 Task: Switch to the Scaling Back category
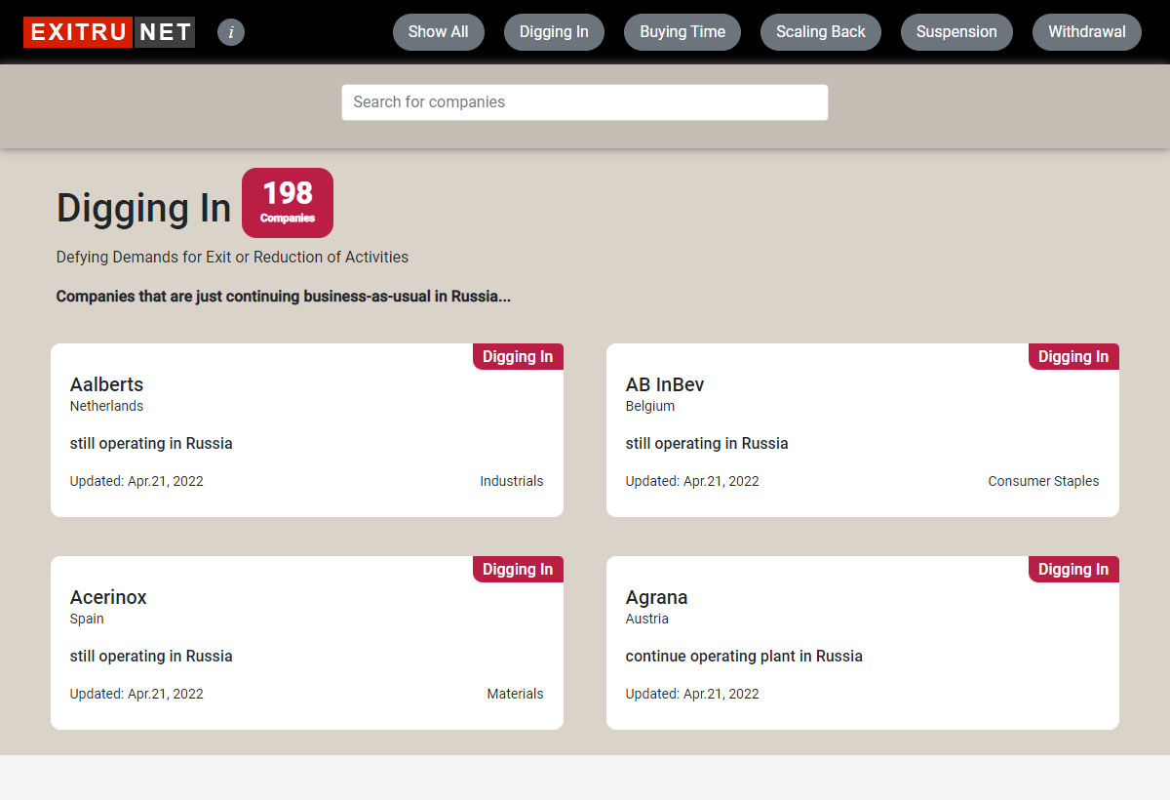(820, 32)
